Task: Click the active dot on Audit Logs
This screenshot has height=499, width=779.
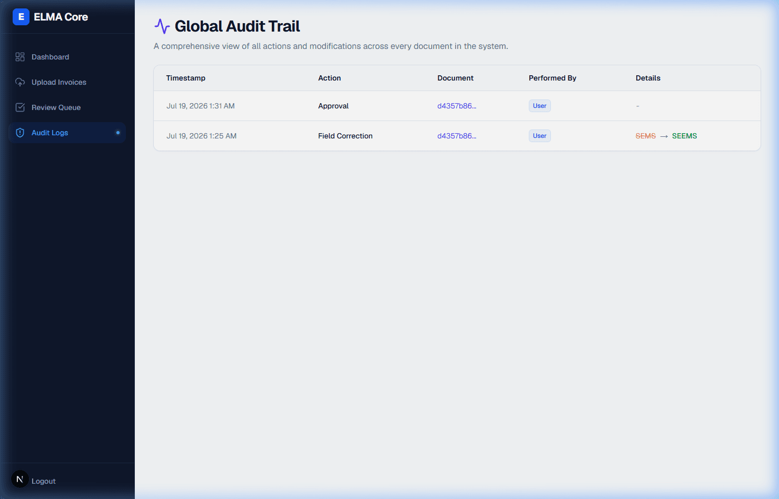Action: pyautogui.click(x=118, y=133)
